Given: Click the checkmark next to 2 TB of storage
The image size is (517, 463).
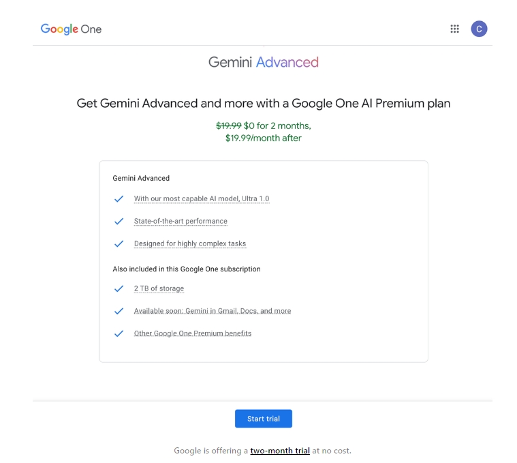Looking at the screenshot, I should click(x=119, y=288).
